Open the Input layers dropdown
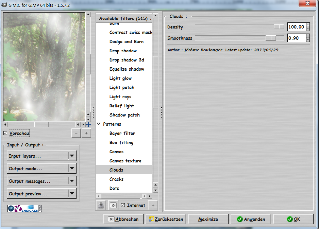 (x=41, y=156)
